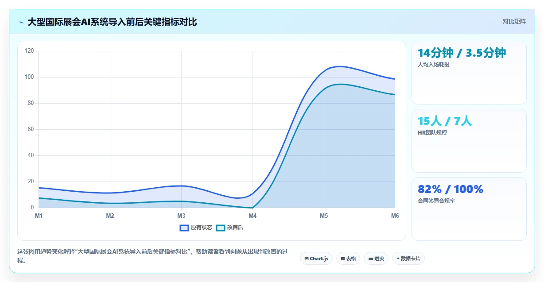
Task: Click the 合同签署合规率 label
Action: coord(436,201)
